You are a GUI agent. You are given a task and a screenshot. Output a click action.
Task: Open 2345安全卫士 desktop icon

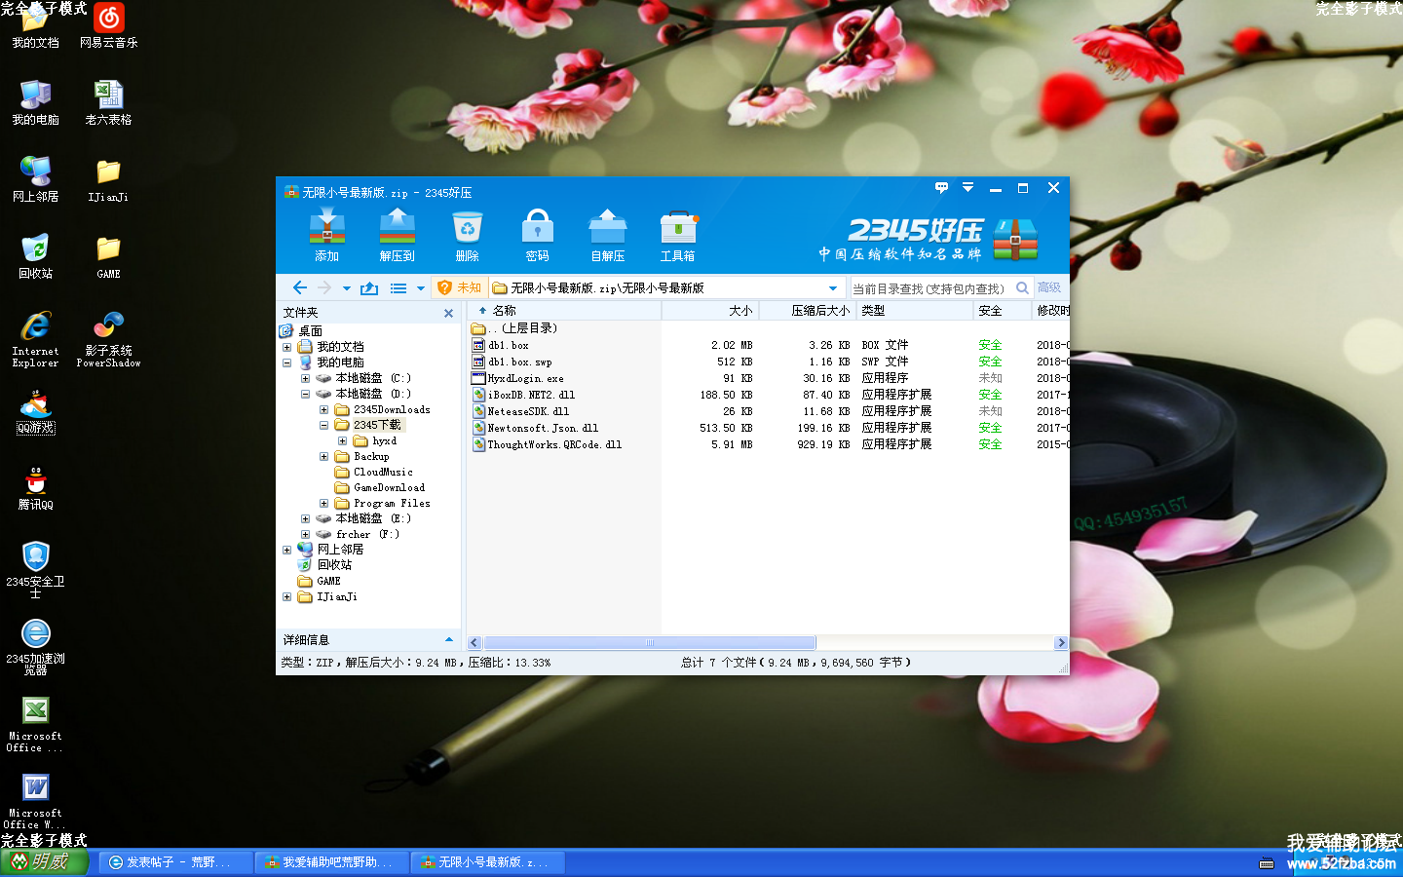36,569
